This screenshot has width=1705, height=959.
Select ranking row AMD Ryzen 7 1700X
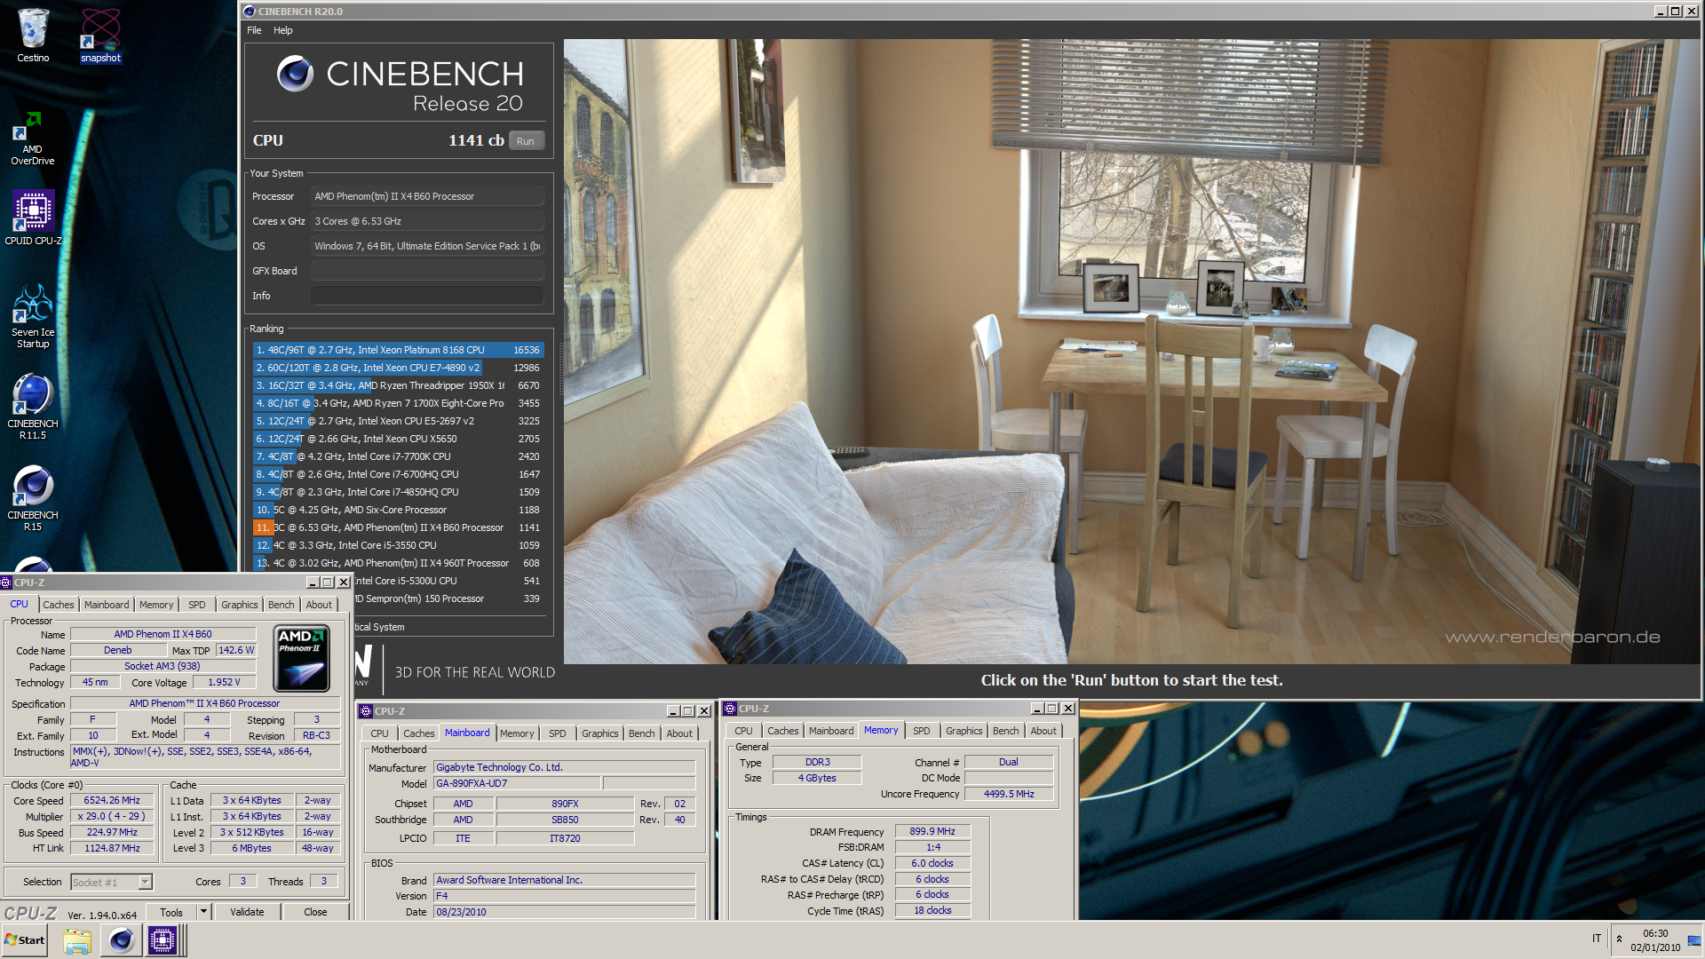[x=398, y=403]
